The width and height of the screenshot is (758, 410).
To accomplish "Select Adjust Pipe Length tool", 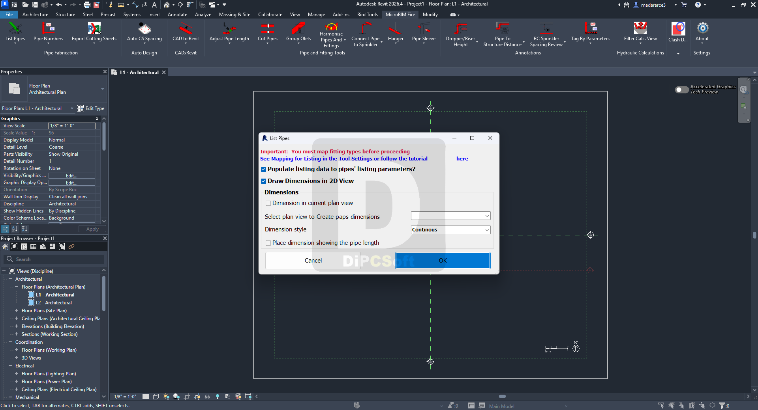I will coord(229,32).
